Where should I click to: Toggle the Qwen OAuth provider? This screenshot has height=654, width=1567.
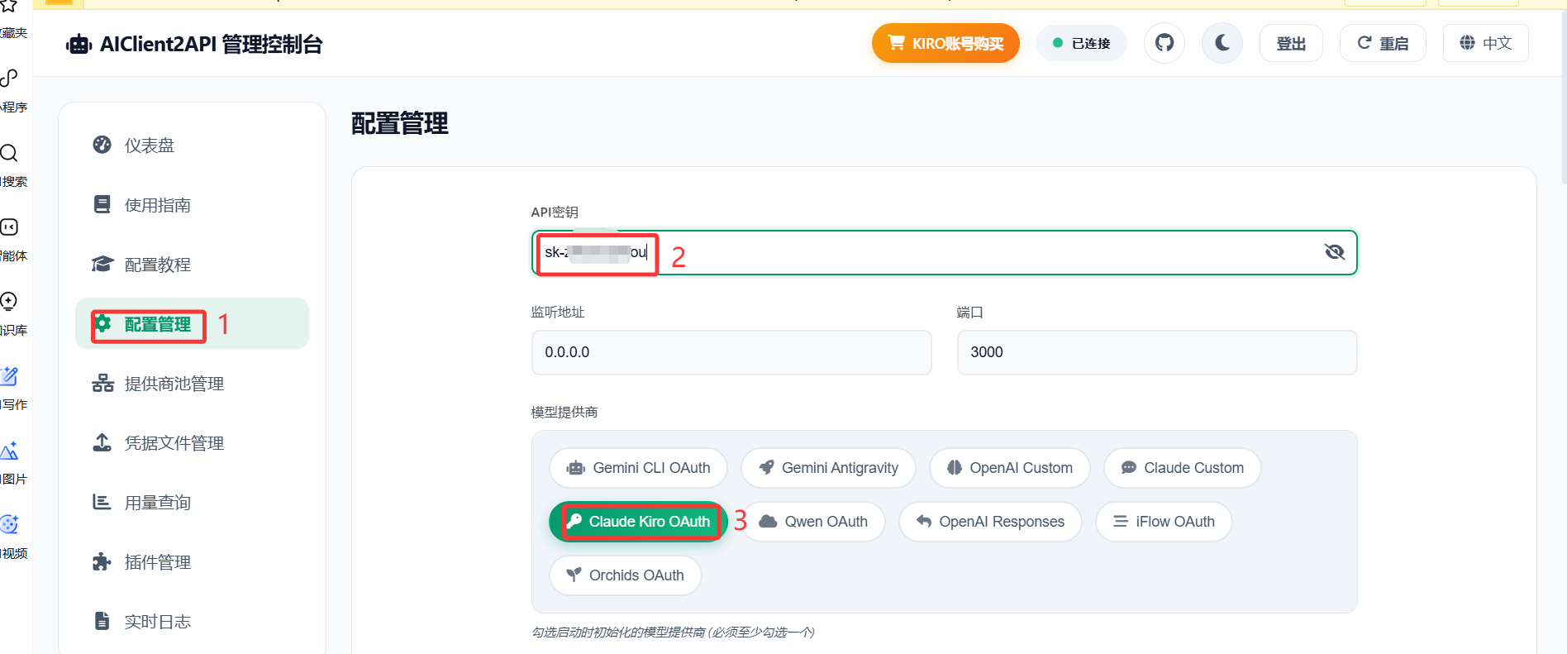pyautogui.click(x=814, y=522)
